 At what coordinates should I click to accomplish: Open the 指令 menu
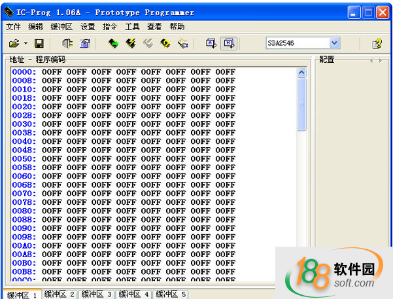[x=109, y=27]
